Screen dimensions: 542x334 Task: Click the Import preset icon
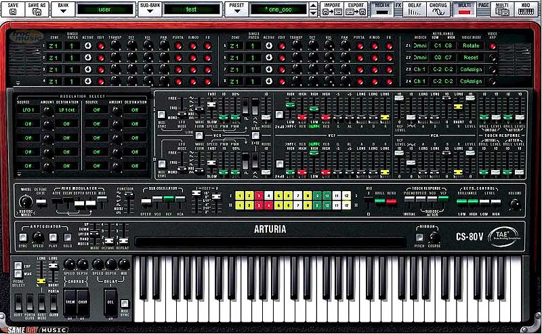pyautogui.click(x=332, y=9)
